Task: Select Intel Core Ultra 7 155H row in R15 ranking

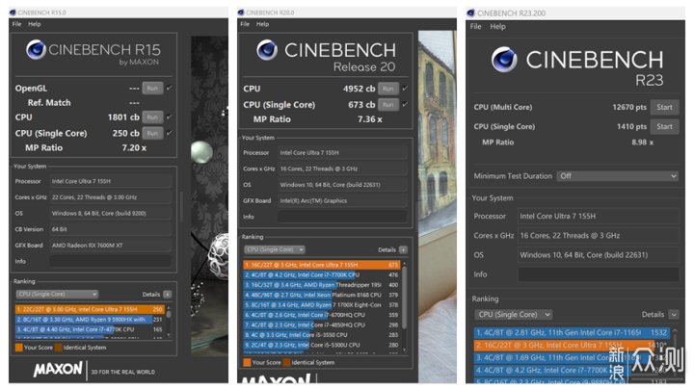Action: point(90,309)
